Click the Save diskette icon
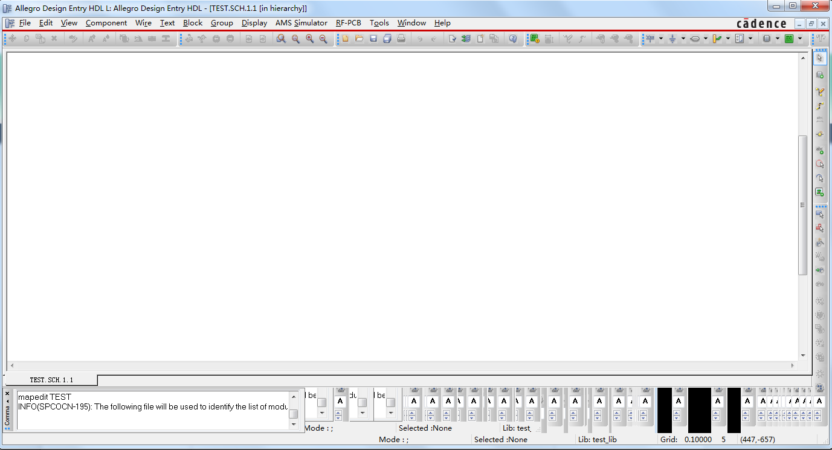 point(373,39)
